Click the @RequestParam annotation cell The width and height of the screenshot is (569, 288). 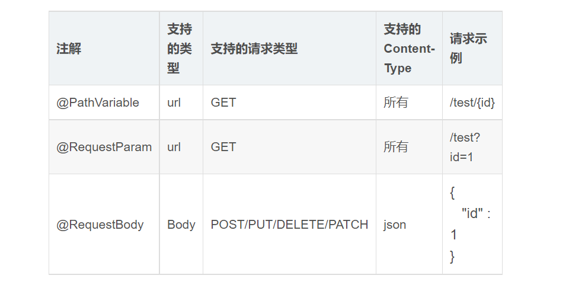point(104,147)
